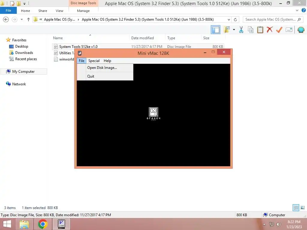Click the search magnifier icon
The height and width of the screenshot is (230, 307).
point(299,19)
